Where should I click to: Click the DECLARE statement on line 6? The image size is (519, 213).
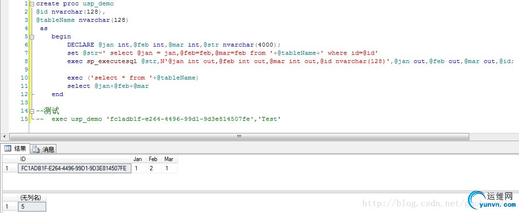[174, 45]
